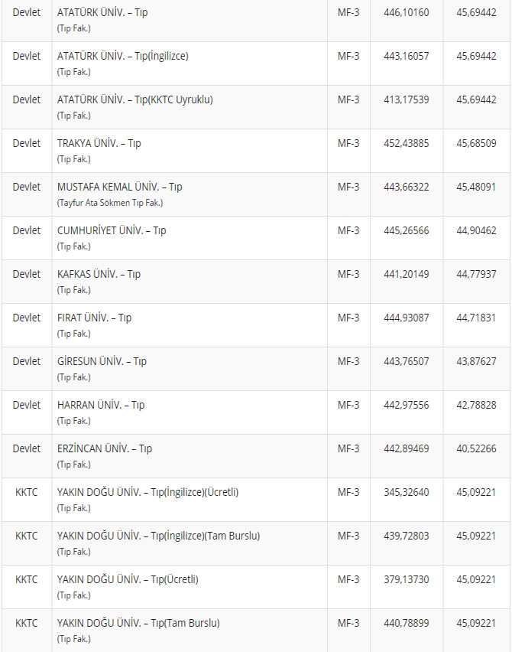The height and width of the screenshot is (652, 512).
Task: Select HARRAN ÜNİV. – Tıp entry
Action: (x=101, y=405)
